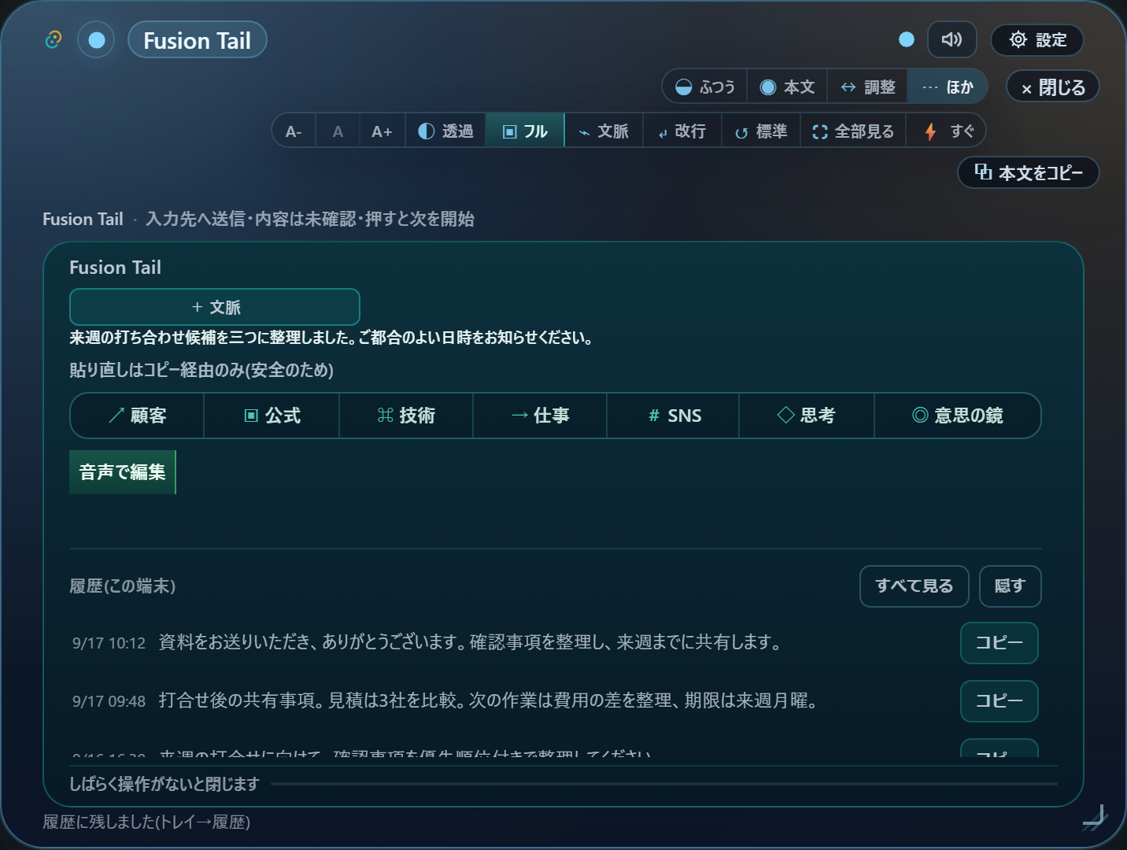This screenshot has height=850, width=1127.
Task: Copy the 9/17 10:12 history entry
Action: (1000, 643)
